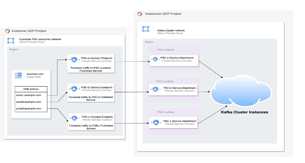305x163 pixels.
Task: Click the PSC-c subnet label
Action: pyautogui.click(x=166, y=112)
